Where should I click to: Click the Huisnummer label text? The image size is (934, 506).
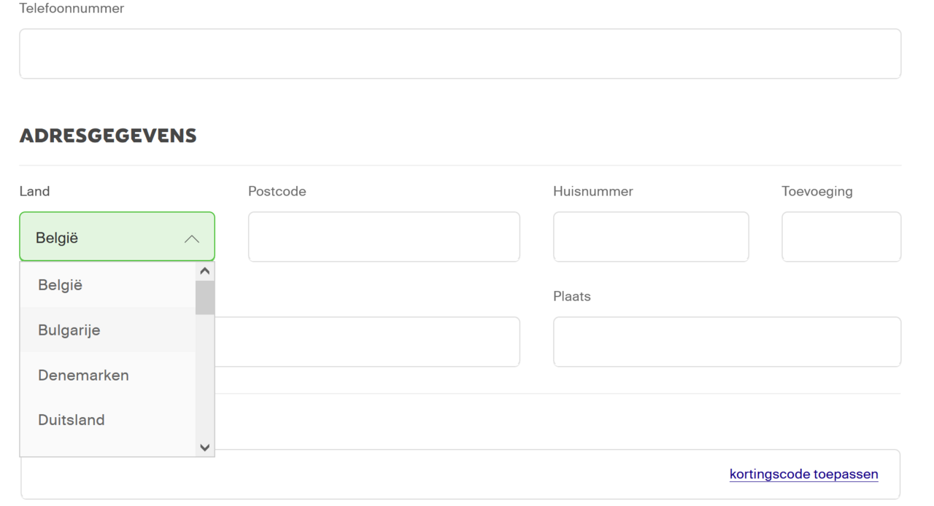pos(593,192)
